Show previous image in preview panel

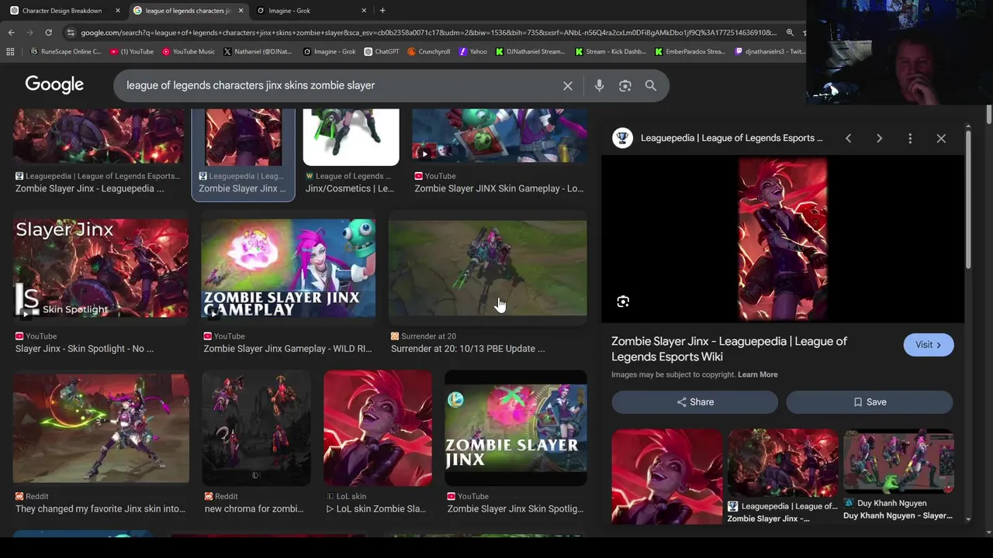click(848, 138)
